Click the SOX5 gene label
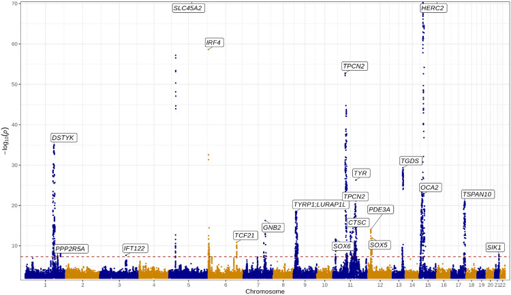Viewport: 511px width, 295px height. tap(379, 245)
